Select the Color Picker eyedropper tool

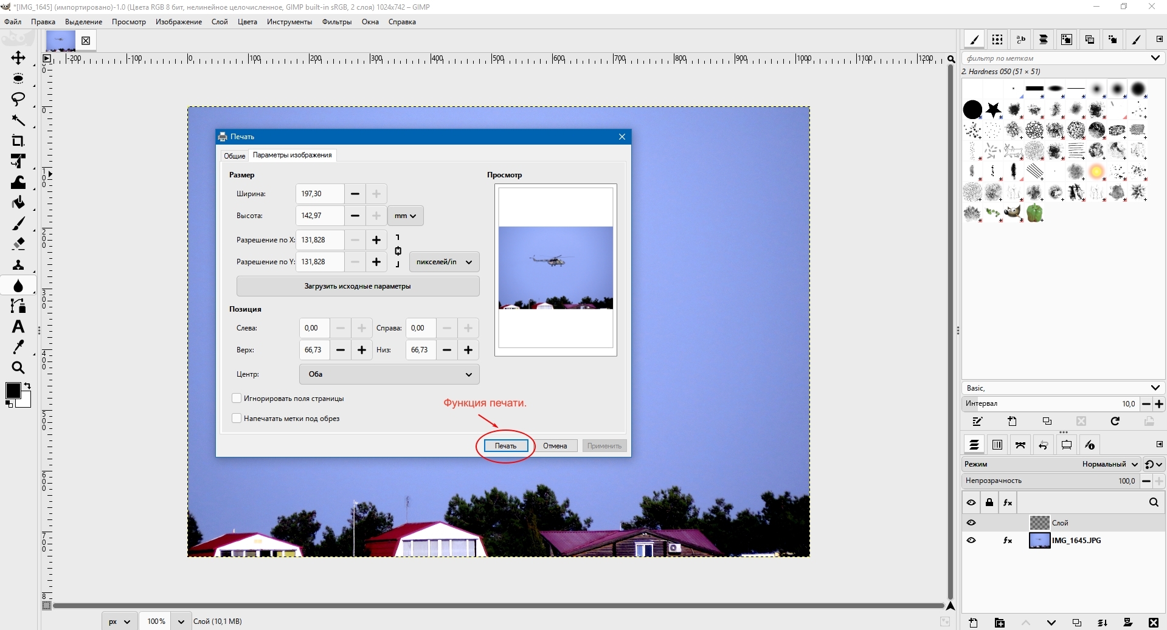tap(18, 347)
